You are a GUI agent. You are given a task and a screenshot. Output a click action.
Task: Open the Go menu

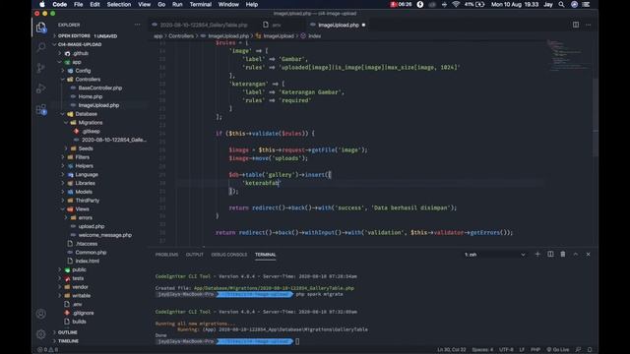(x=161, y=4)
